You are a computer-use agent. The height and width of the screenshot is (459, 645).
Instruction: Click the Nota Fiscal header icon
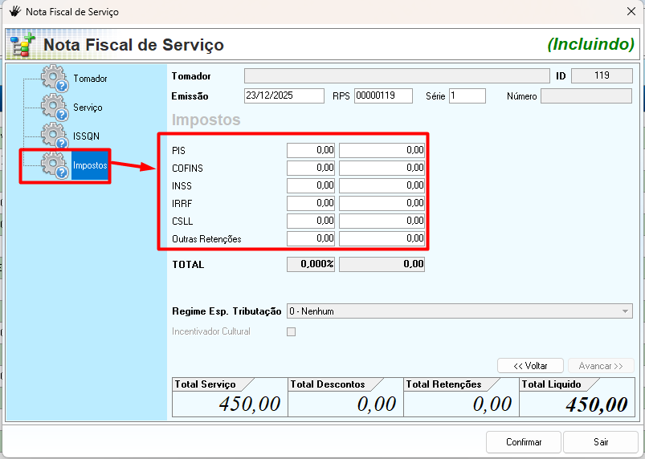click(x=21, y=45)
